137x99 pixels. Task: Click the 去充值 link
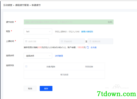[x=93, y=47]
